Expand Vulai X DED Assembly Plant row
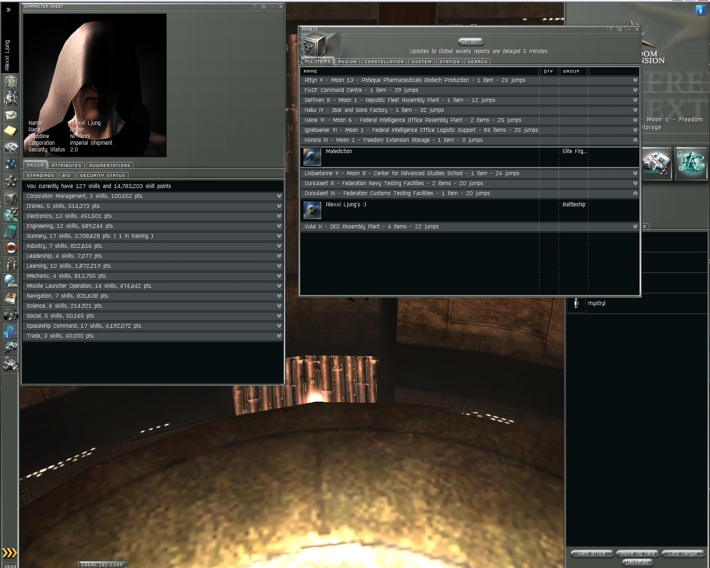The width and height of the screenshot is (710, 568). (469, 227)
